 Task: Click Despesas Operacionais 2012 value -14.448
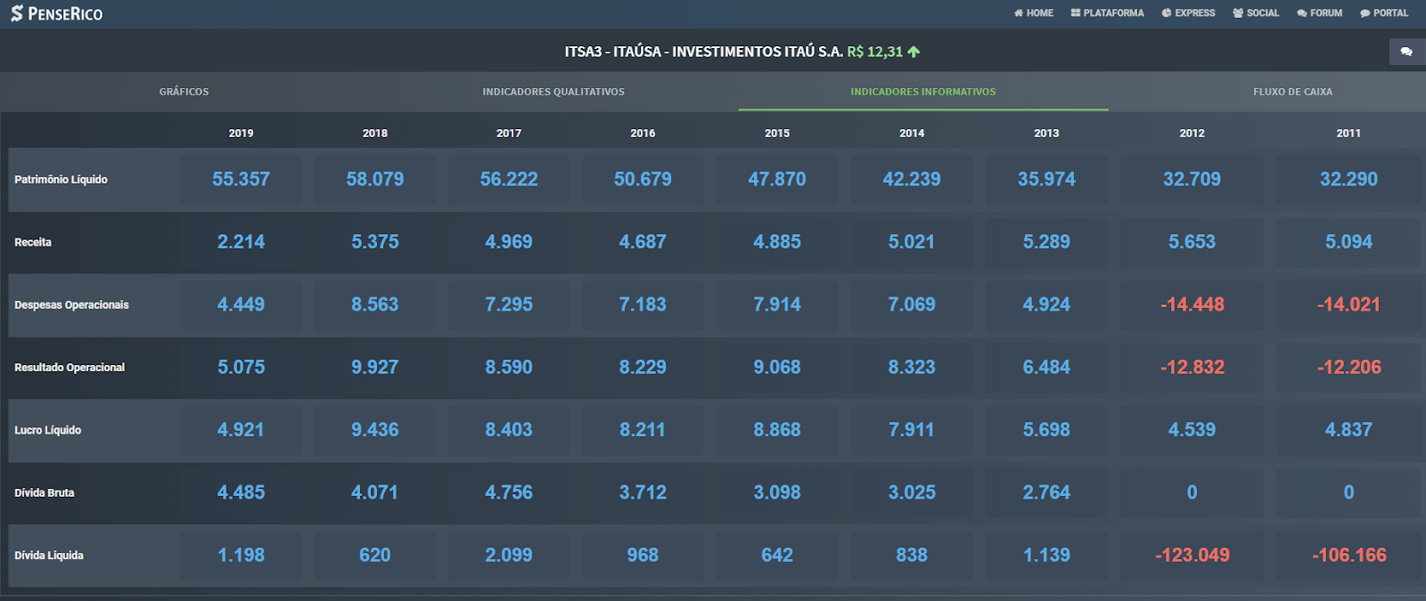(1192, 305)
